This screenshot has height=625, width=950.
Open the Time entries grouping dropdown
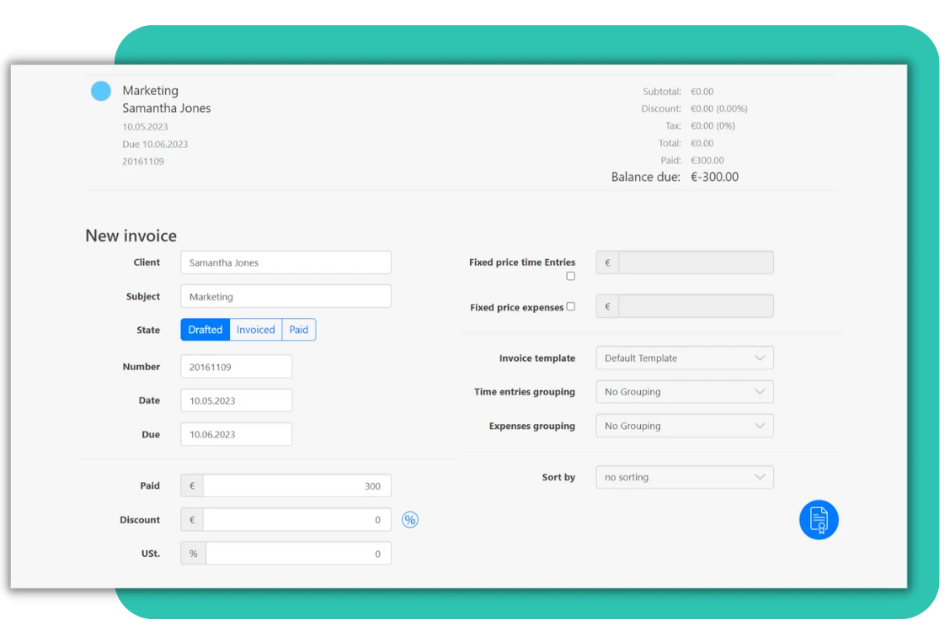684,391
